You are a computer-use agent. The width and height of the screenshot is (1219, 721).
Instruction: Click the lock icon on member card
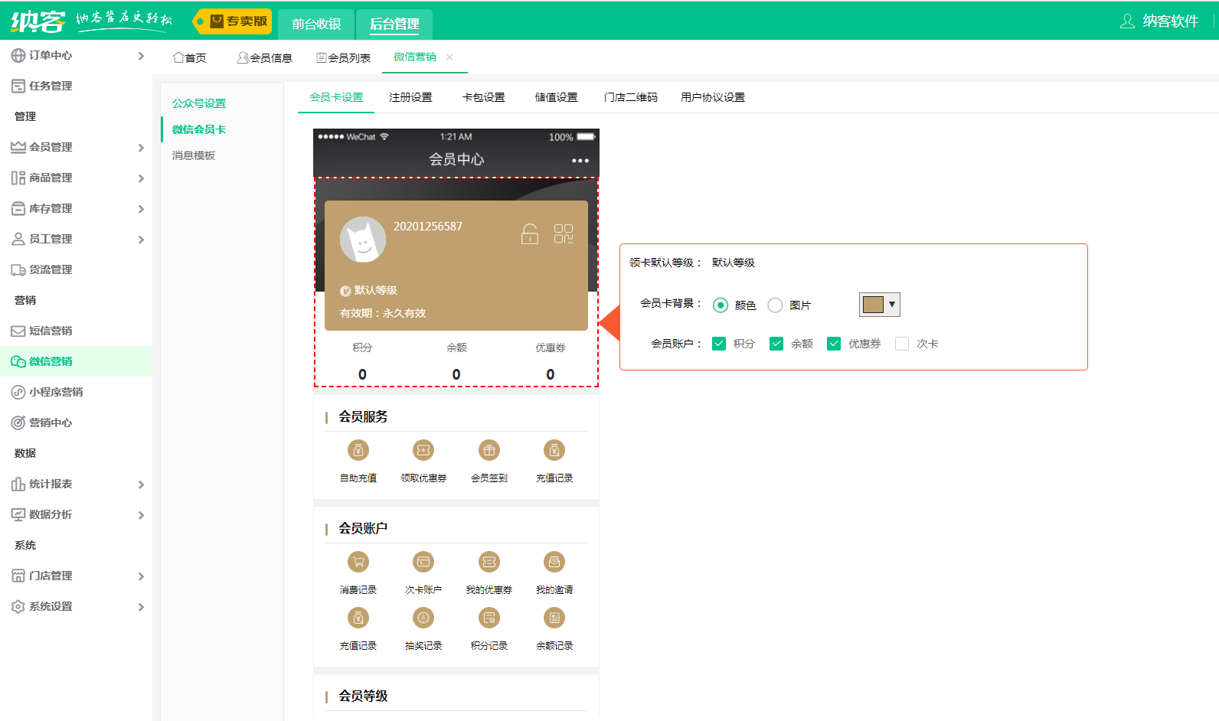[x=529, y=233]
